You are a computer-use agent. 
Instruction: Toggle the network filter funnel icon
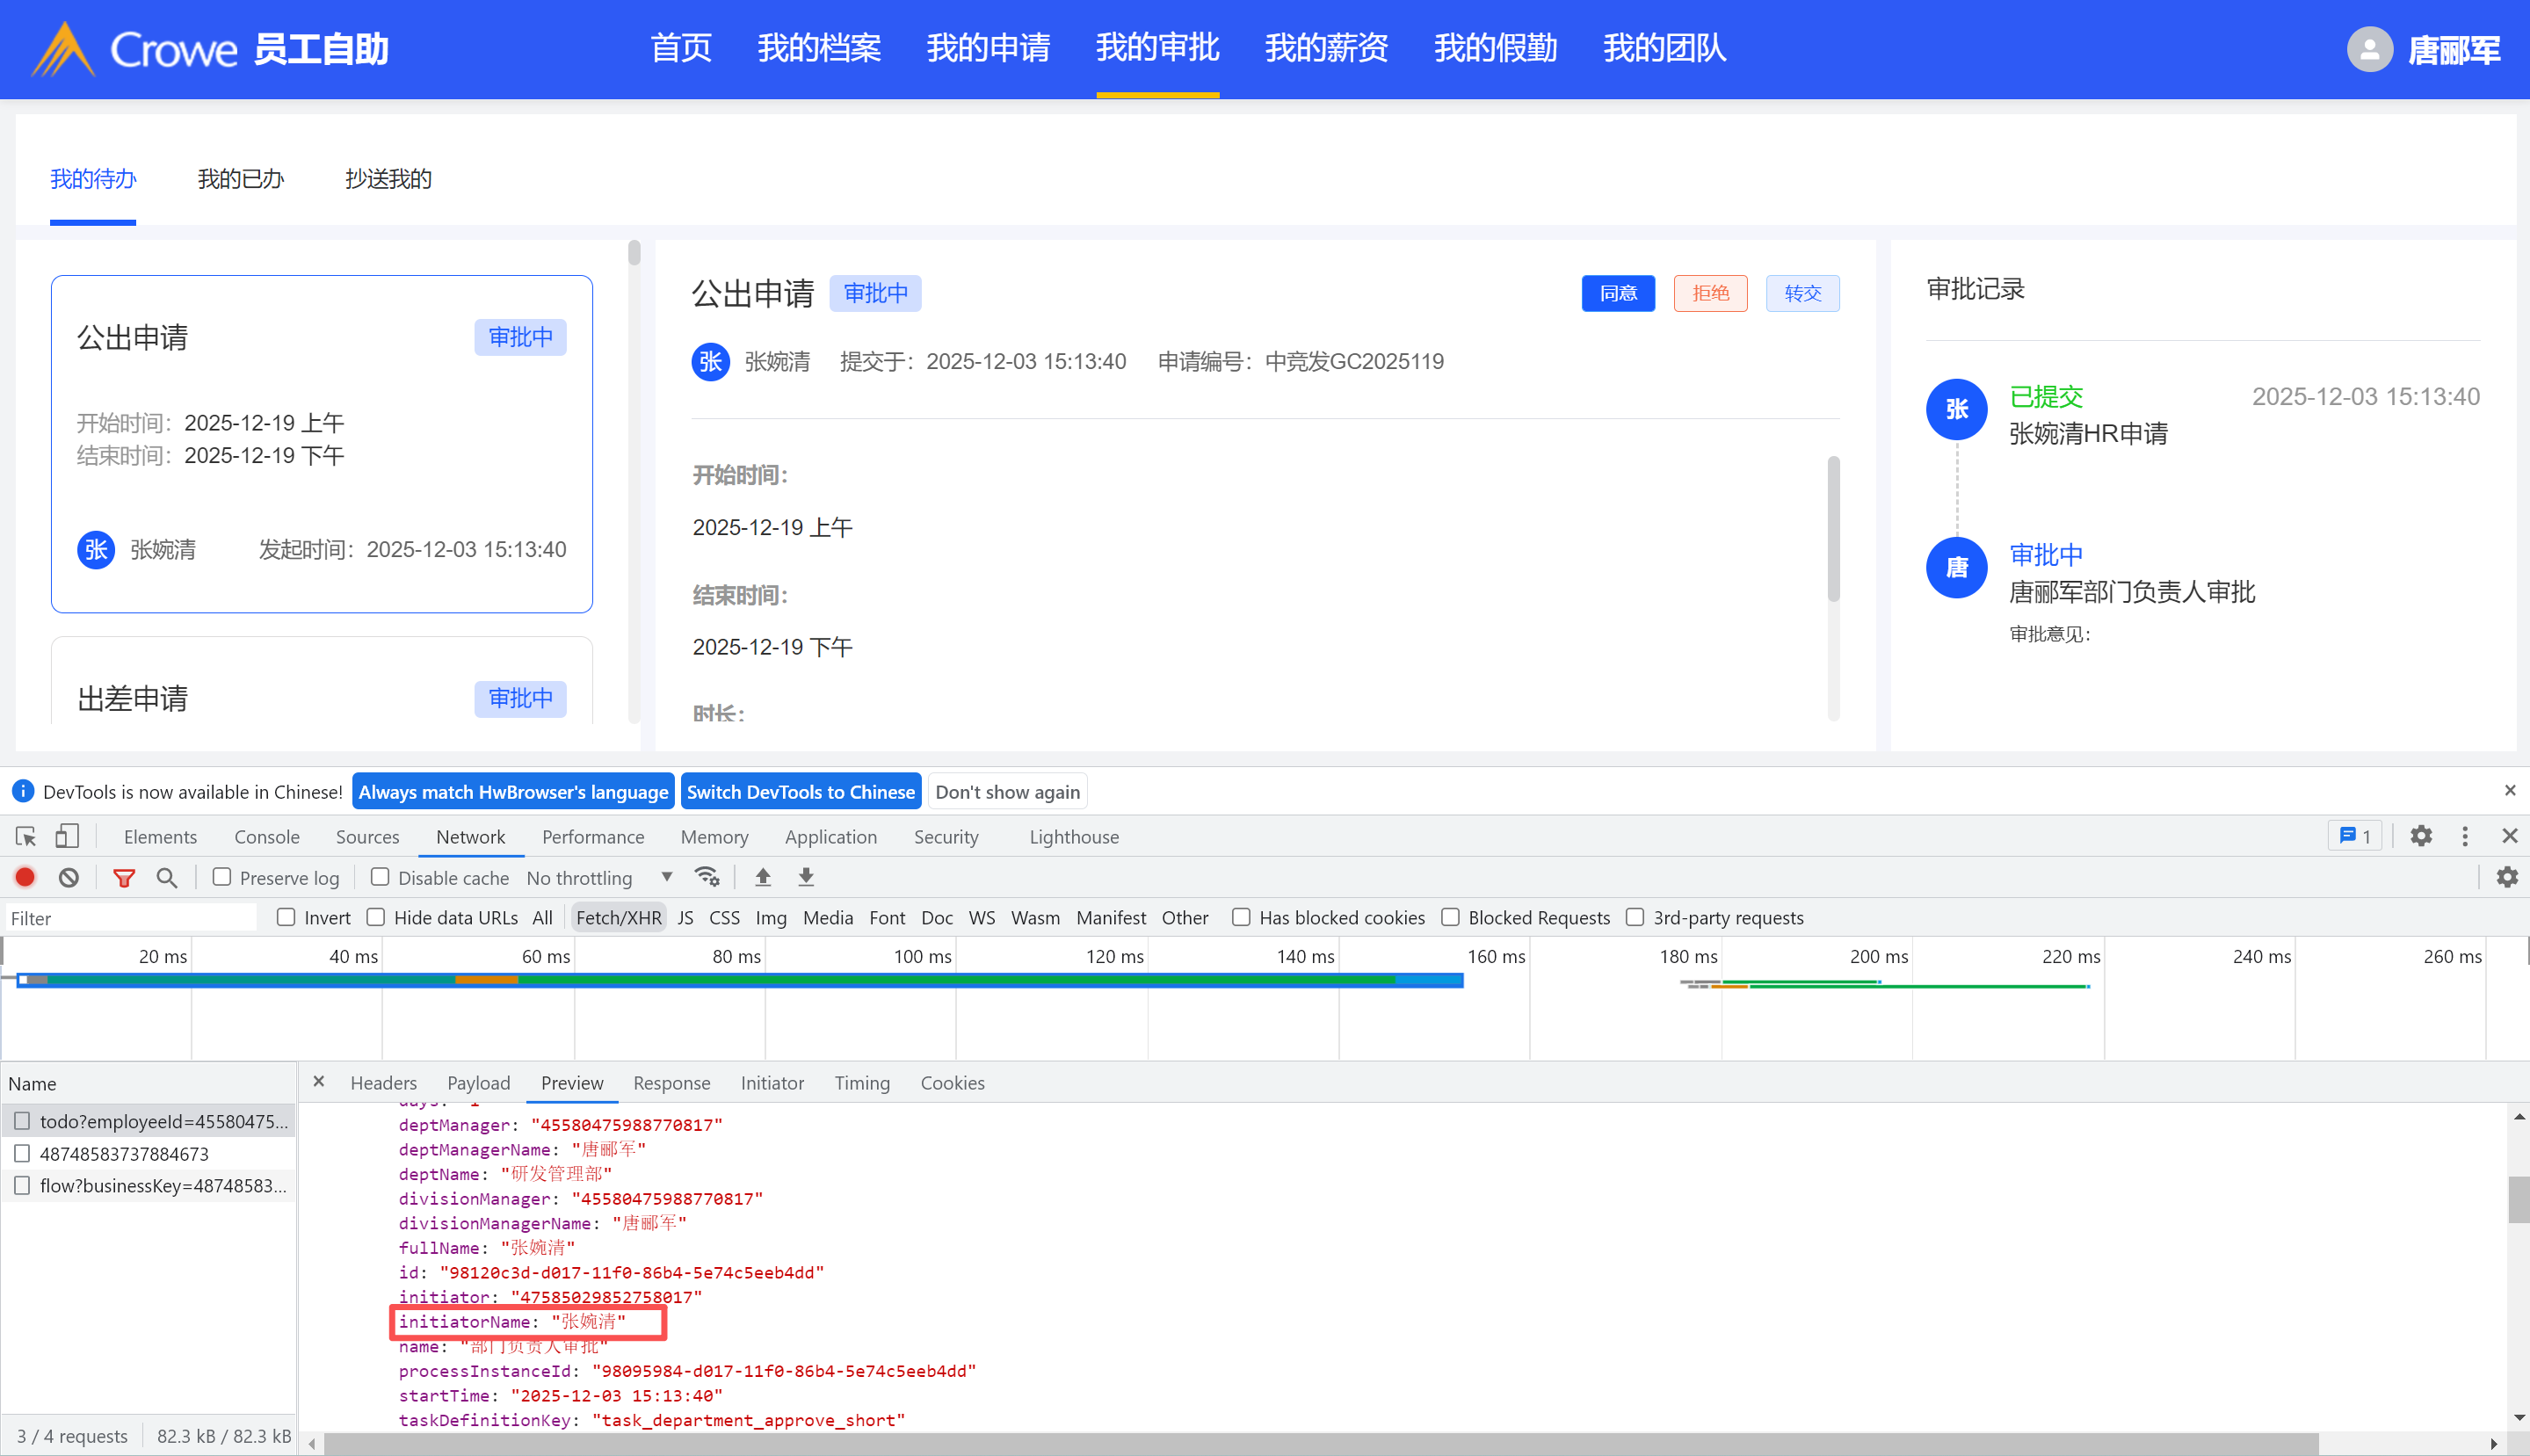tap(124, 877)
